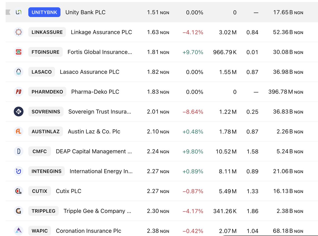Click the Sovereign Trust Insurance logo icon
Image resolution: width=318 pixels, height=236 pixels.
[19, 111]
